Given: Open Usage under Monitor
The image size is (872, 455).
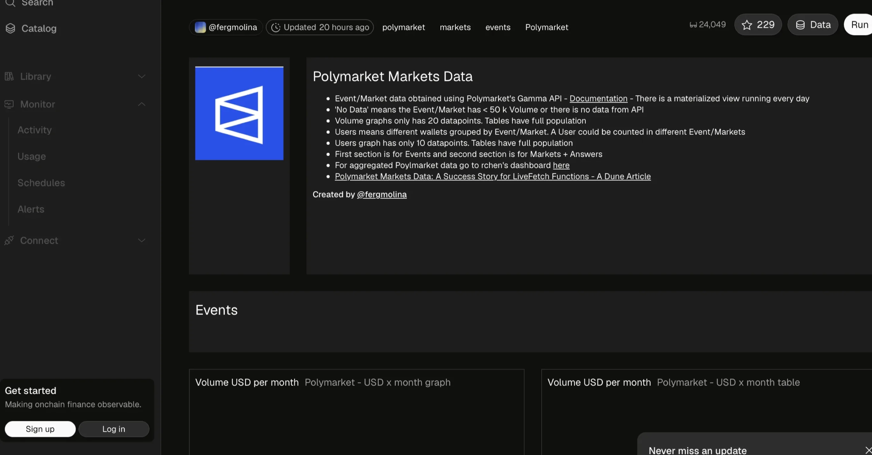Looking at the screenshot, I should click(x=32, y=156).
